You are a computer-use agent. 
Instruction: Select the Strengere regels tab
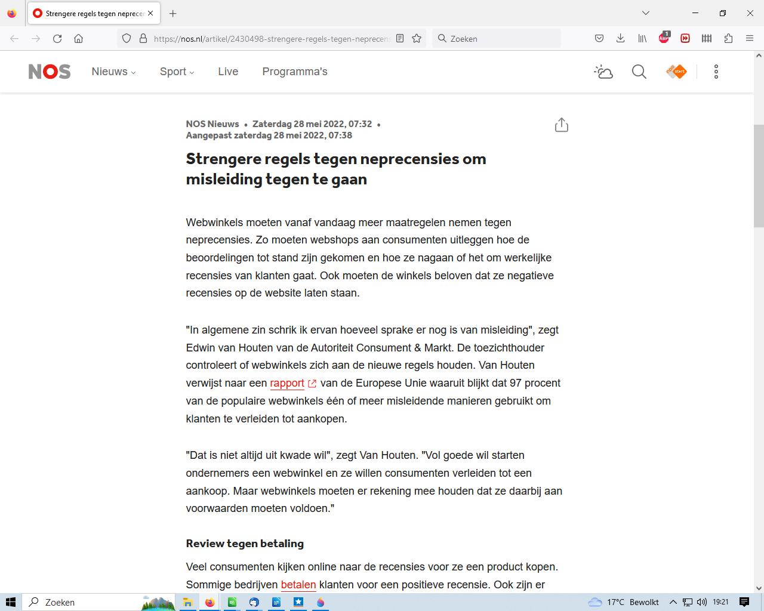(x=94, y=13)
